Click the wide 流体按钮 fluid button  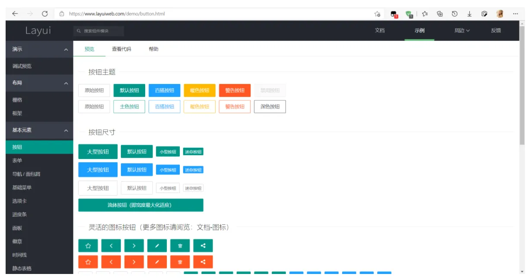(141, 205)
